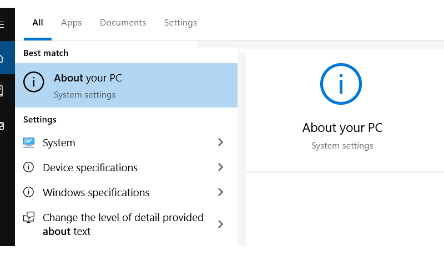This screenshot has width=444, height=266.
Task: Expand the System result chevron
Action: point(220,142)
